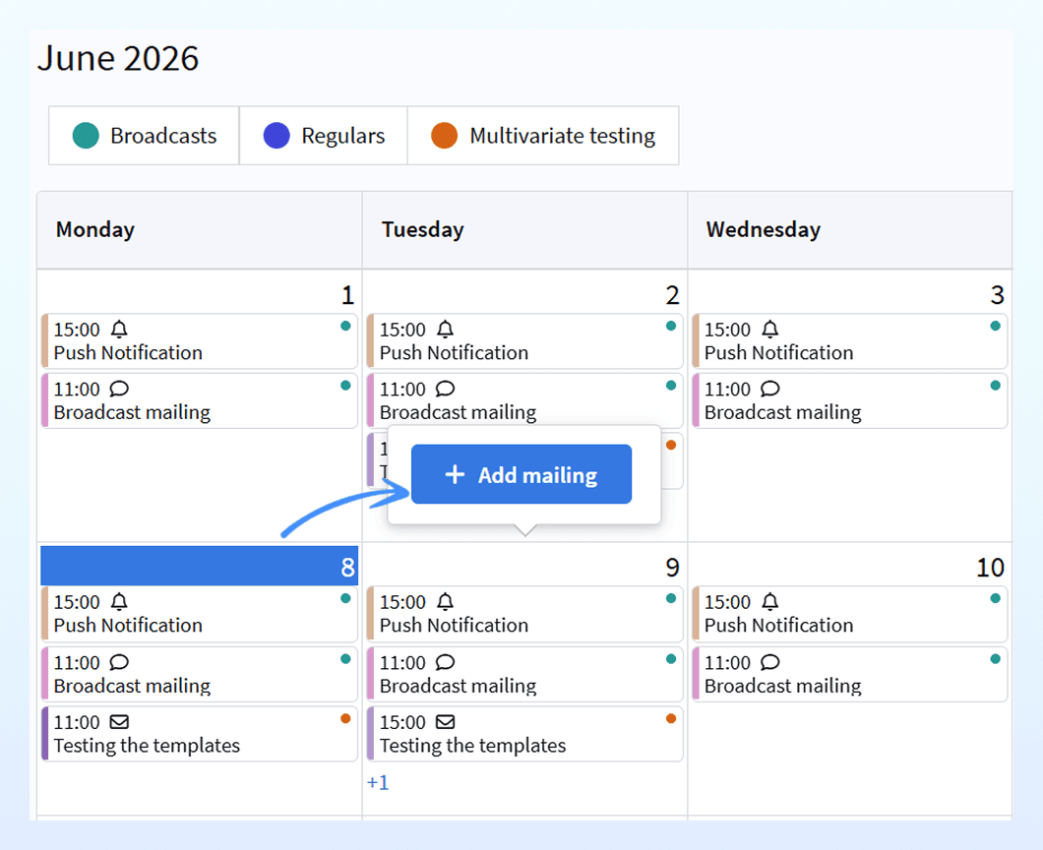Click the orange Multivariate testing color circle

pyautogui.click(x=445, y=136)
